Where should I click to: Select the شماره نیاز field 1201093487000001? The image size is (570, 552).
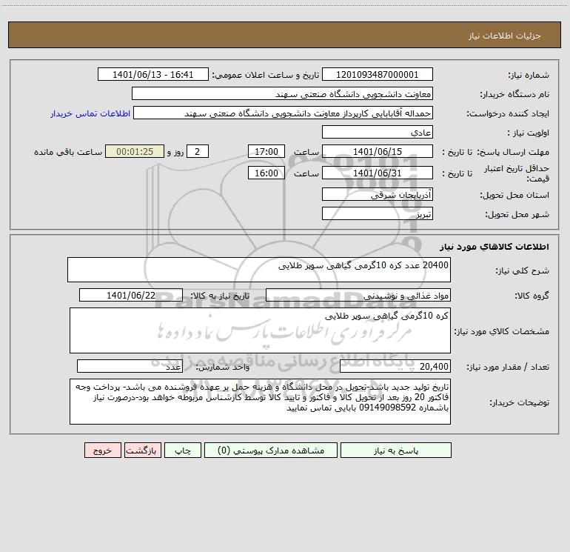378,75
